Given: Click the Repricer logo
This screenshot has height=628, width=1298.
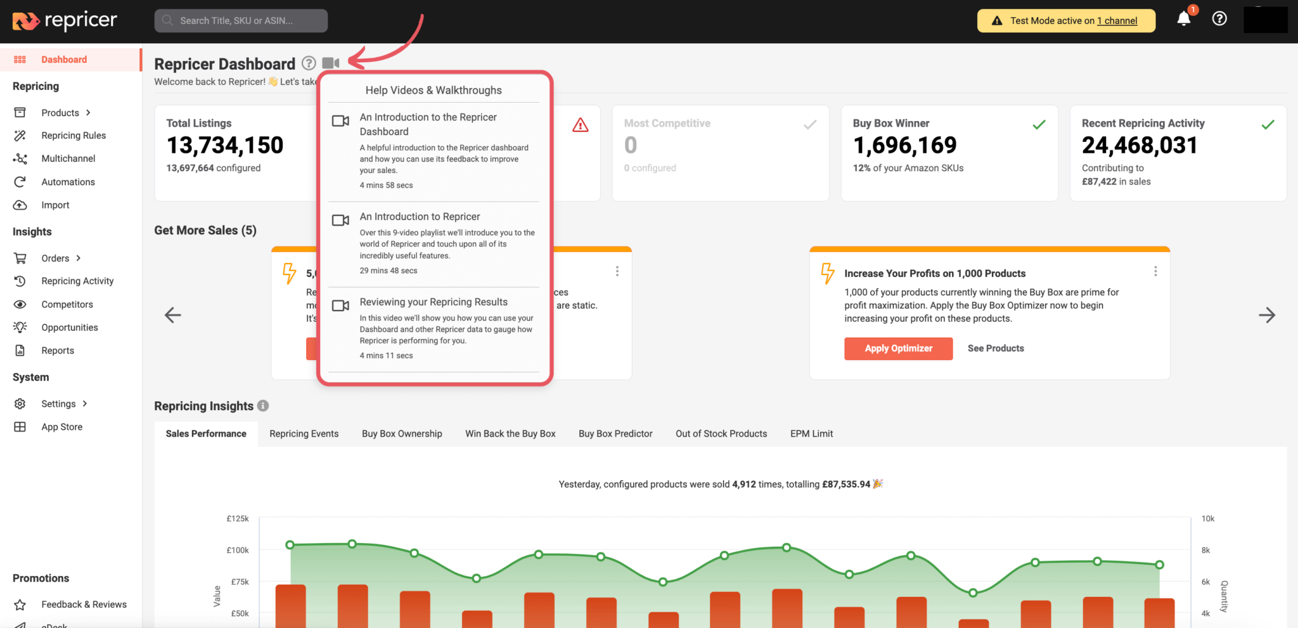Looking at the screenshot, I should pos(65,21).
